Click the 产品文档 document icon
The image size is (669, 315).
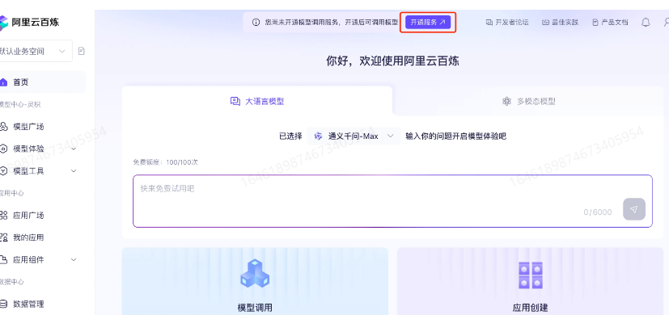pyautogui.click(x=595, y=22)
